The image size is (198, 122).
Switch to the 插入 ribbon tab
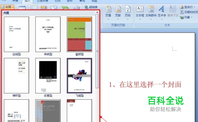point(27,1)
